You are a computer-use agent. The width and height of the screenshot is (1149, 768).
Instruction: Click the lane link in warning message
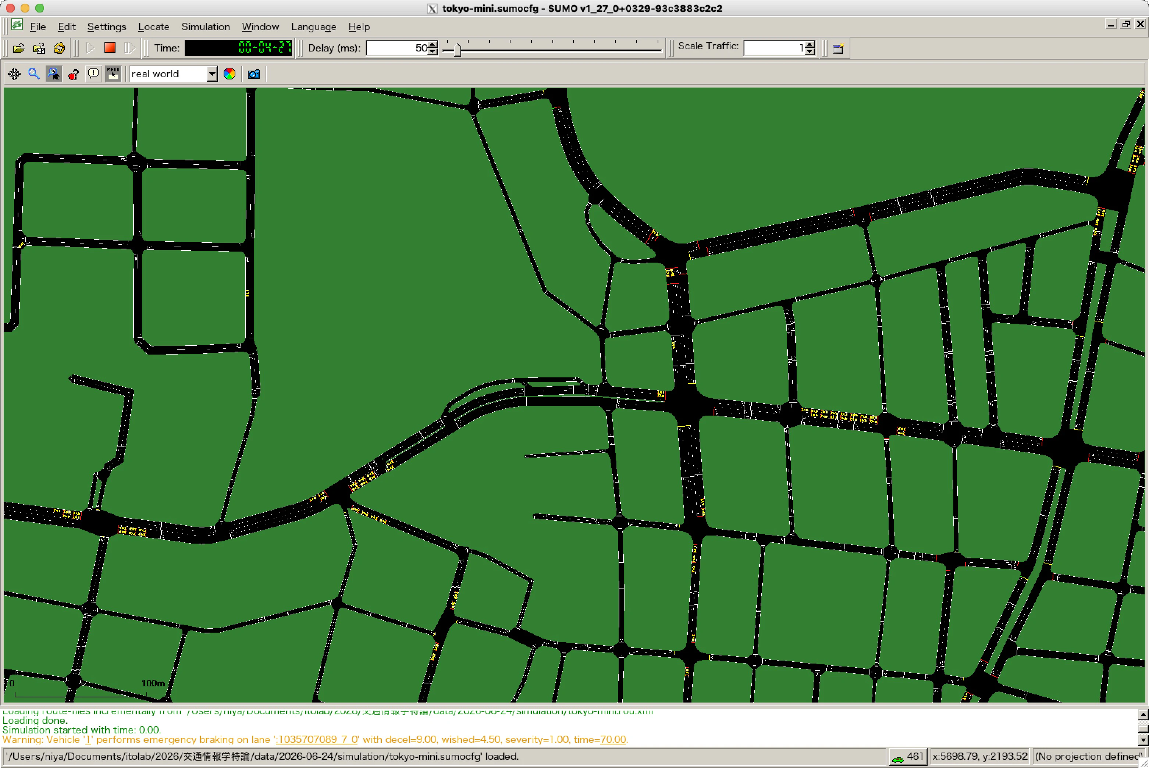pyautogui.click(x=317, y=739)
